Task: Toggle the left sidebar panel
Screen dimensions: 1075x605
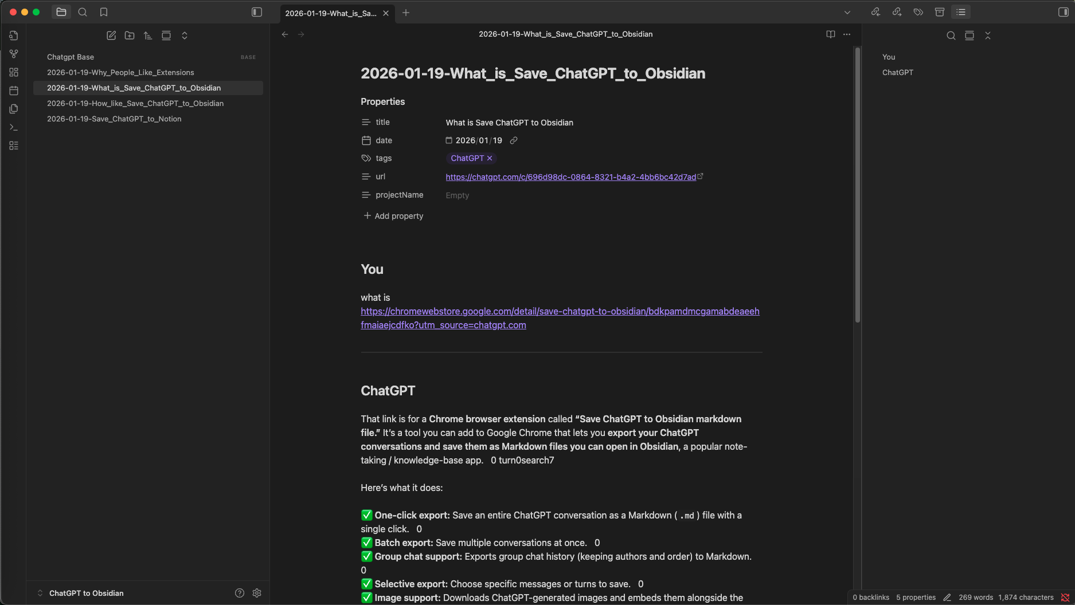Action: tap(257, 12)
